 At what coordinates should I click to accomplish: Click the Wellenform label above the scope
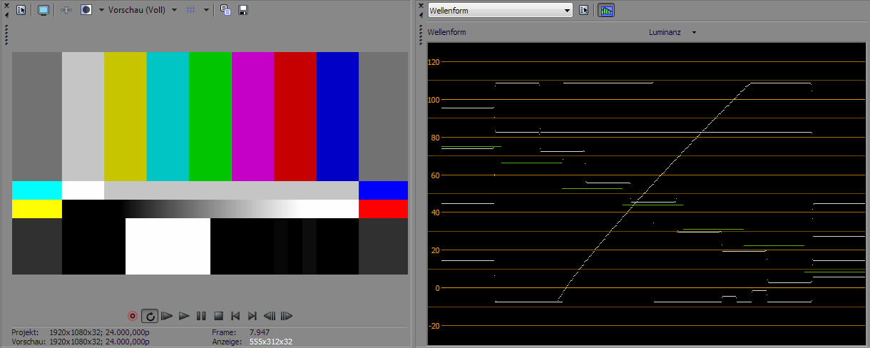pos(446,32)
